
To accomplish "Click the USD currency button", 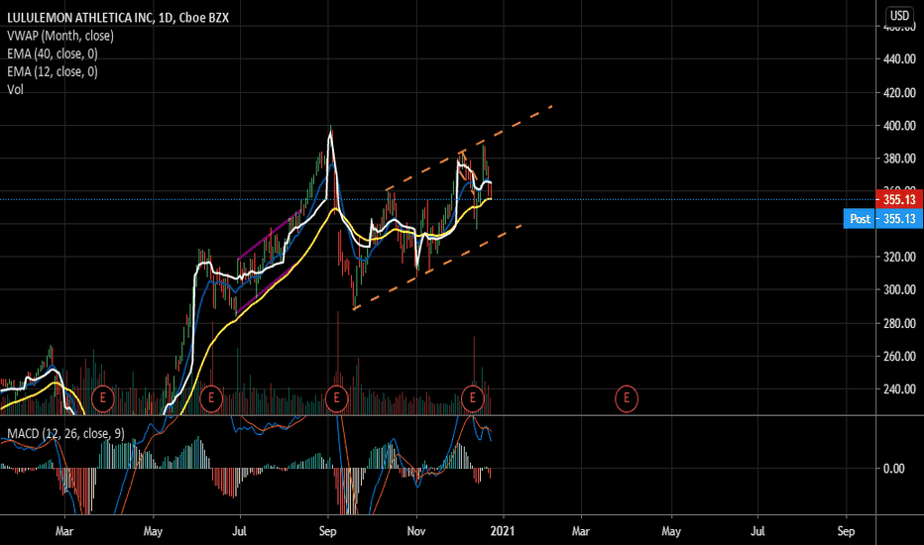I will tap(899, 15).
